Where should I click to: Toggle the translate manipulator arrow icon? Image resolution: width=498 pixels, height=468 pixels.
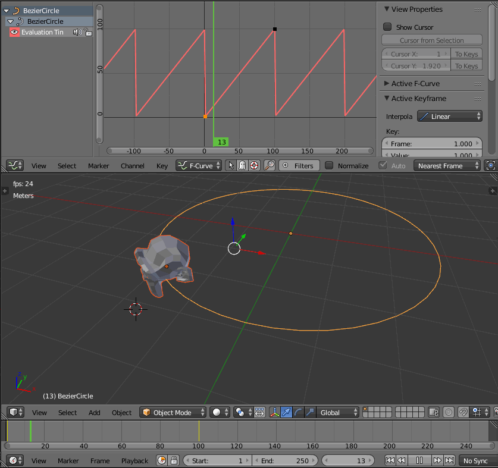click(286, 412)
